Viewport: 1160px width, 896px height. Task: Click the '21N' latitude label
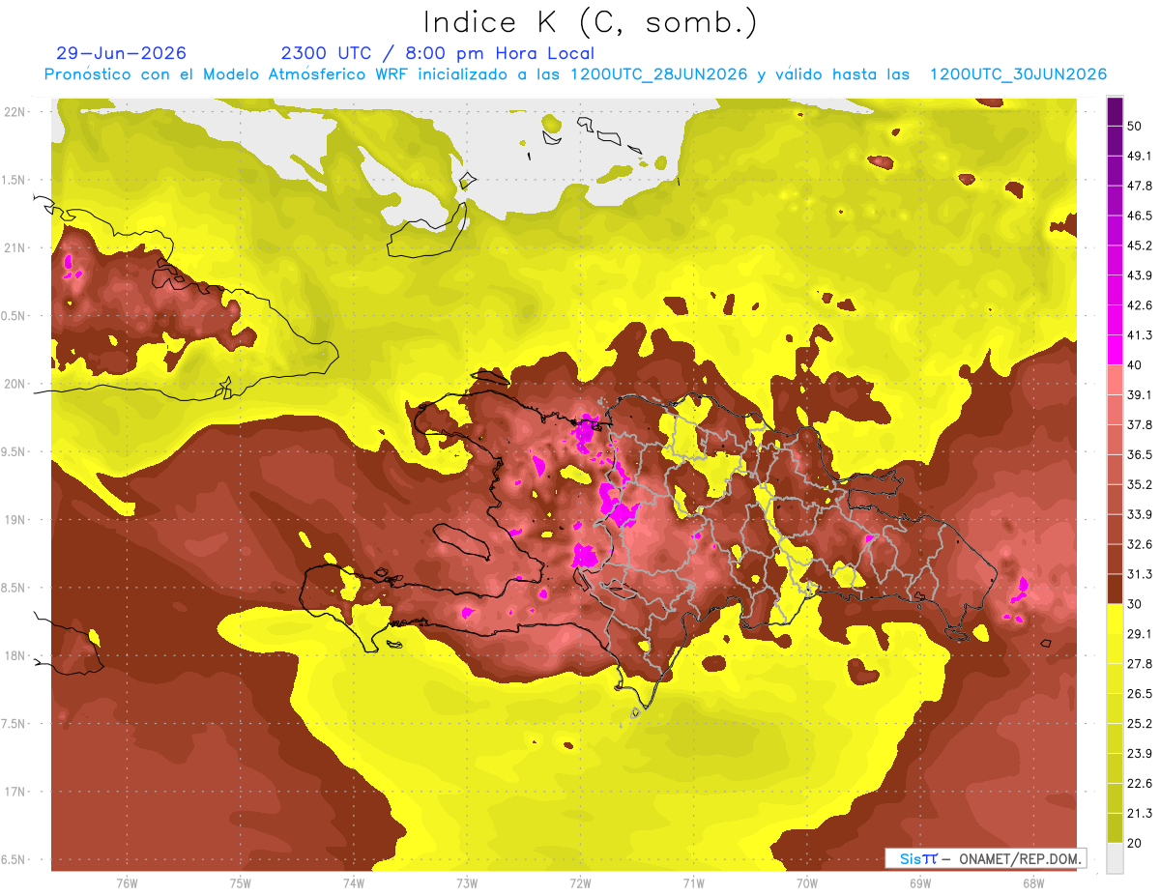click(x=15, y=247)
